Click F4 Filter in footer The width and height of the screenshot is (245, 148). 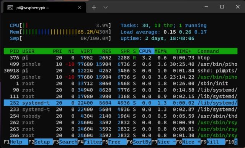(90, 142)
